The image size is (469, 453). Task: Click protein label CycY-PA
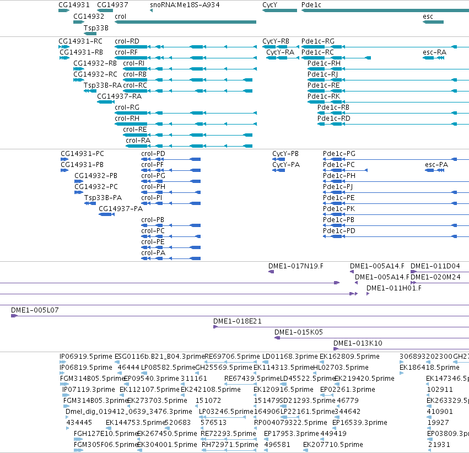[286, 165]
